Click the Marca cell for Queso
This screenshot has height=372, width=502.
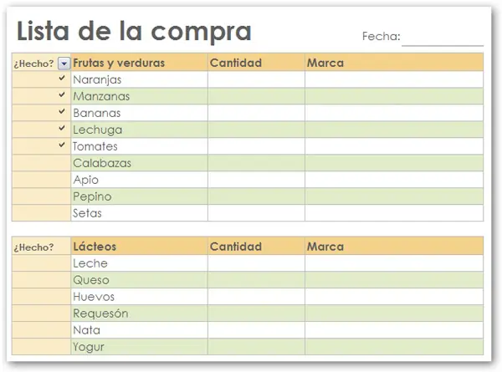(394, 280)
